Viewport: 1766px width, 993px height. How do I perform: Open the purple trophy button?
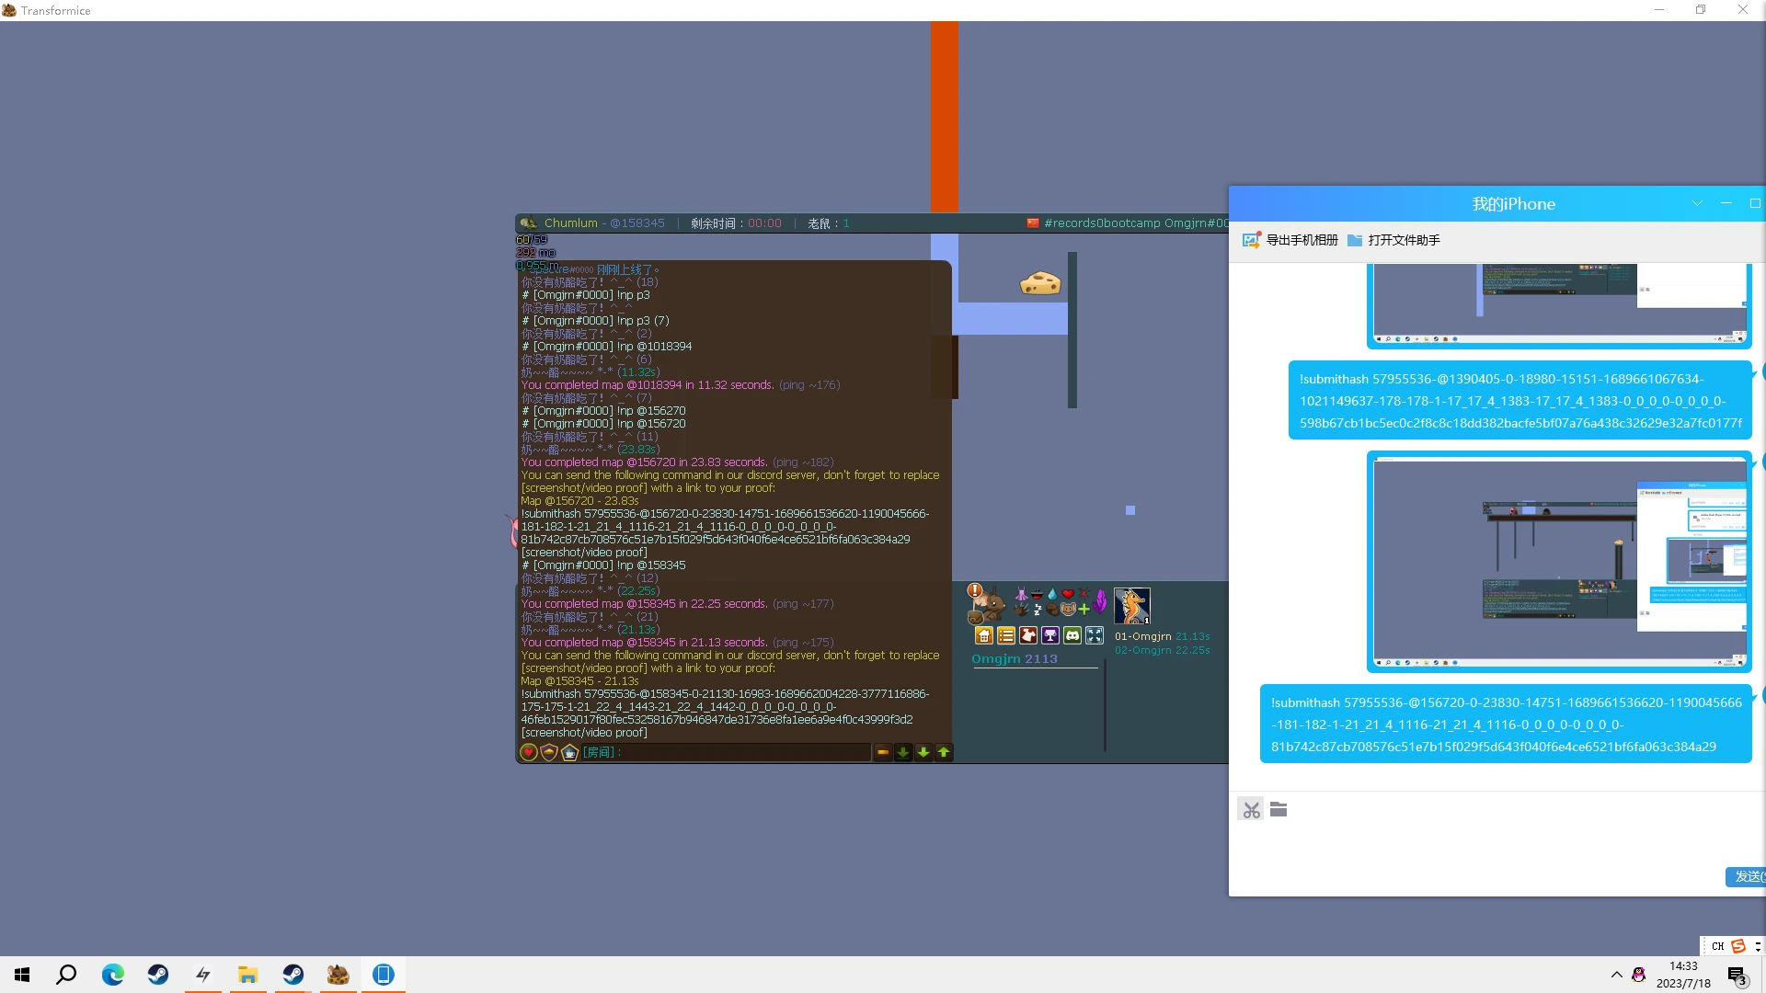1049,635
